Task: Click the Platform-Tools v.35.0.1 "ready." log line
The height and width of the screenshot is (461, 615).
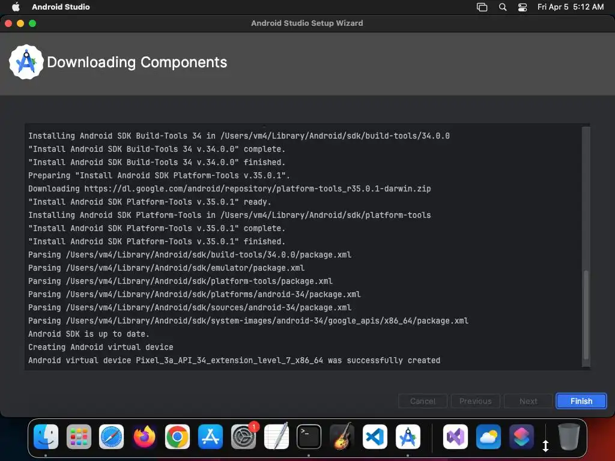Action: (150, 202)
